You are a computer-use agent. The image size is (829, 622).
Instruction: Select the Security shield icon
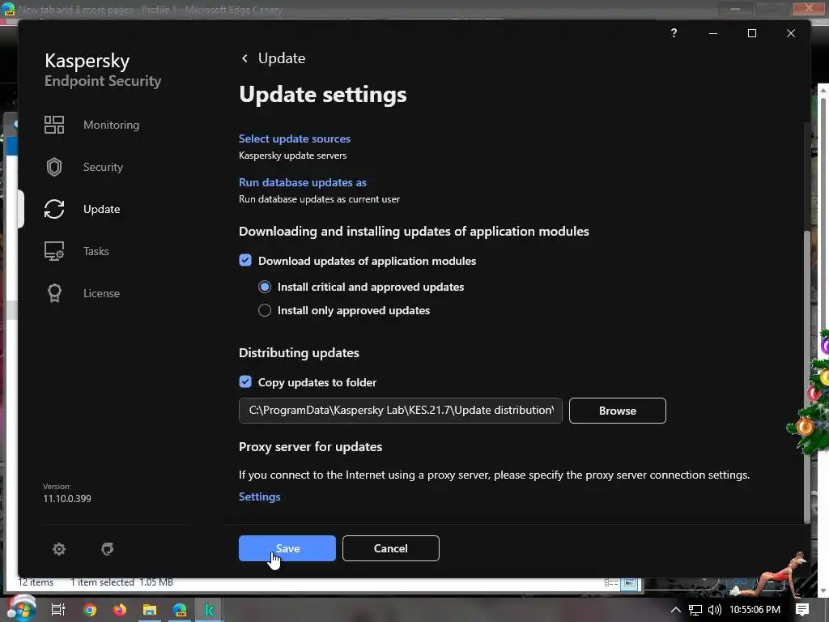tap(54, 167)
